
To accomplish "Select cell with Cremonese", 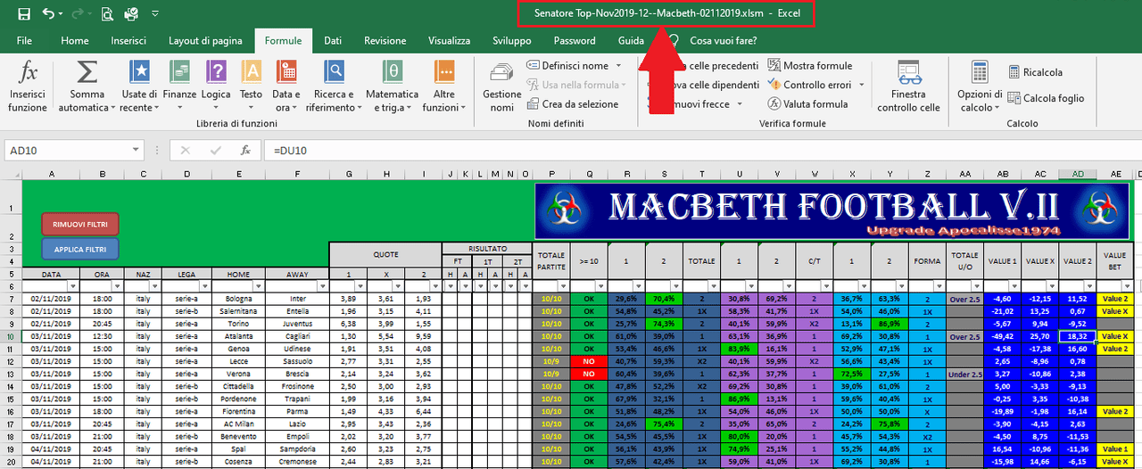I will tap(297, 460).
